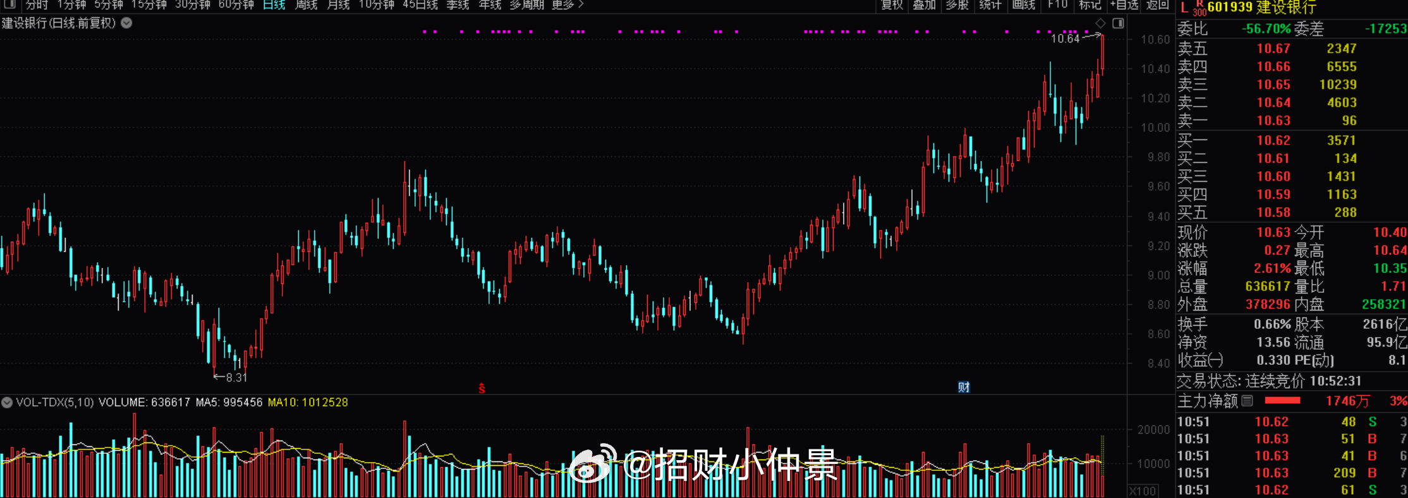Click the 返回 back button
Image resolution: width=1408 pixels, height=498 pixels.
[x=1158, y=5]
